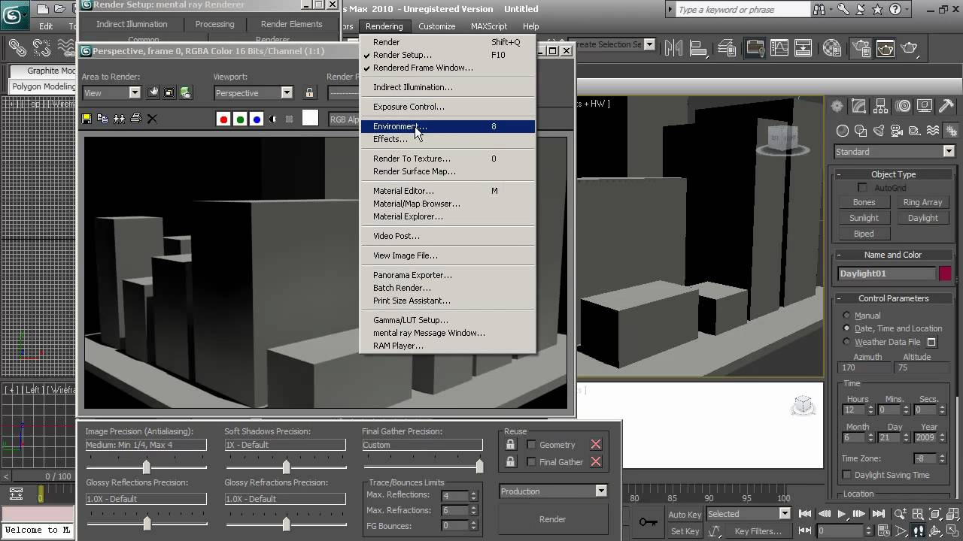This screenshot has height=541, width=963.
Task: Open the Production render mode dropdown
Action: tap(600, 491)
